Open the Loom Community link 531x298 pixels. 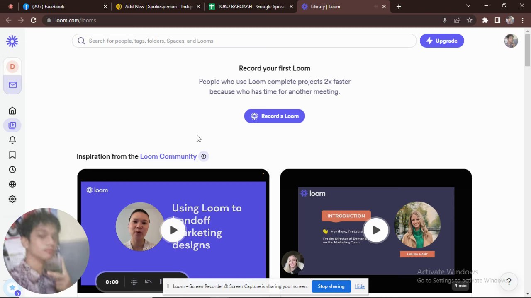click(x=168, y=156)
